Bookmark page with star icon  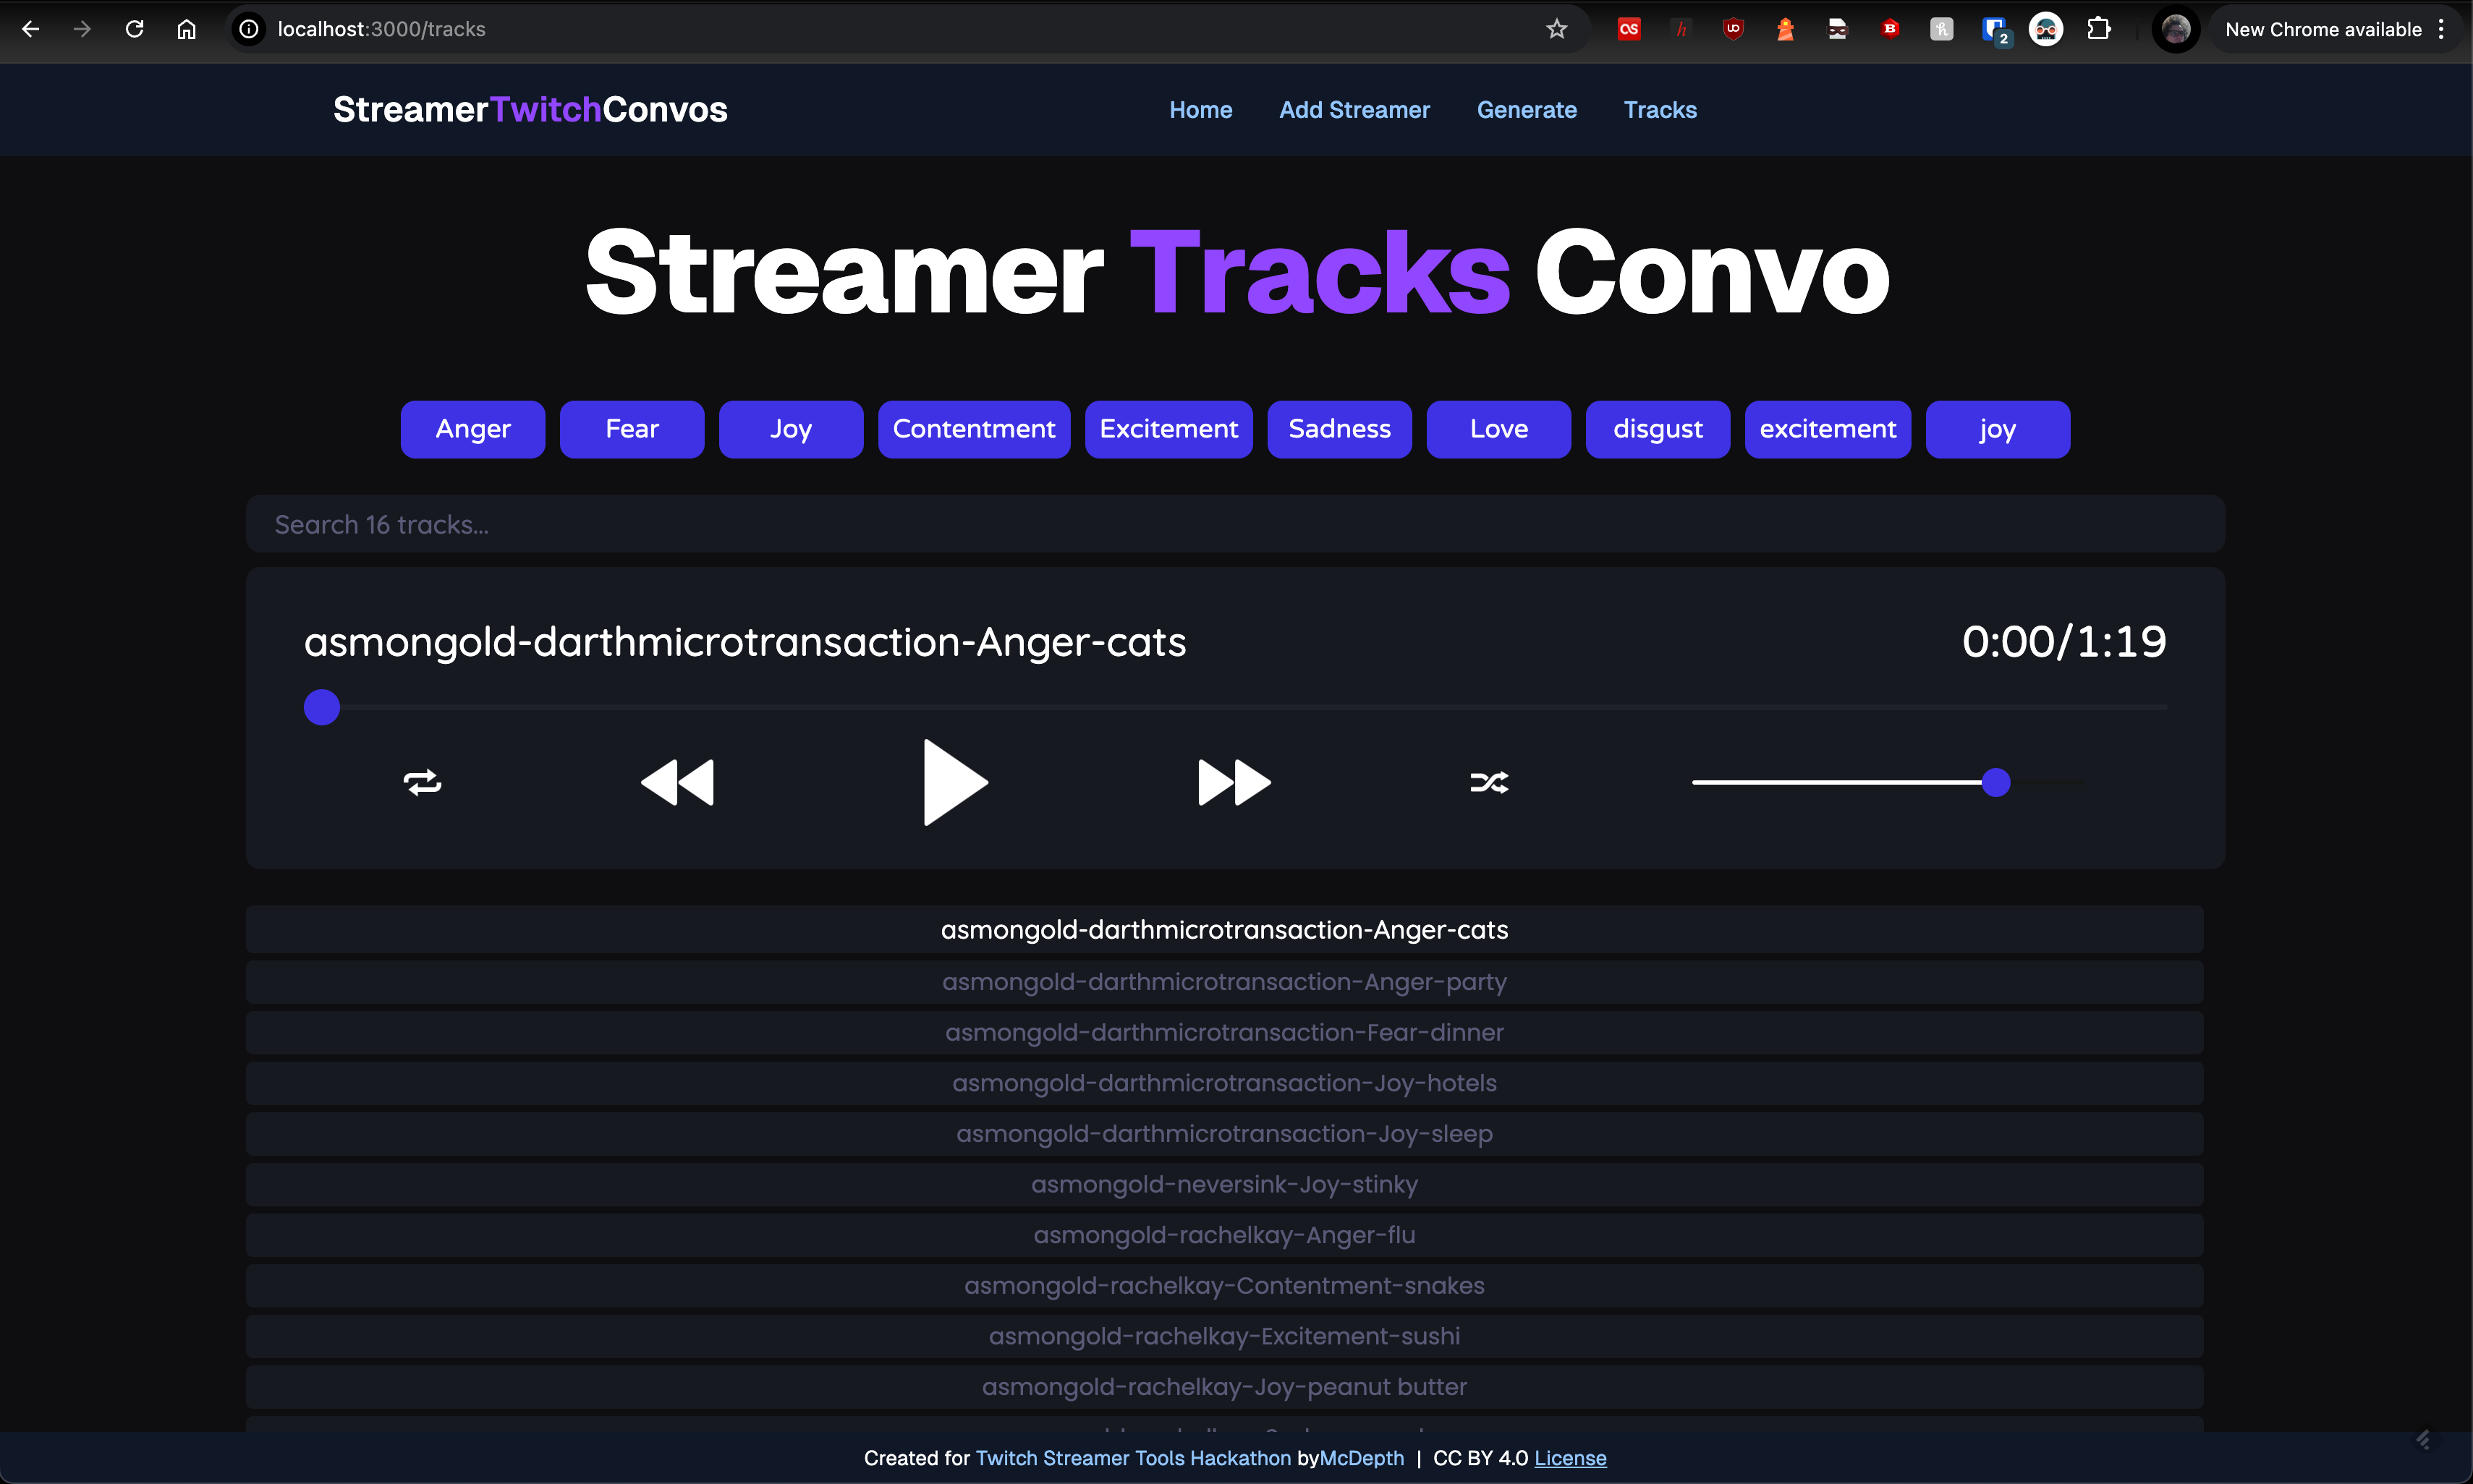[1556, 29]
